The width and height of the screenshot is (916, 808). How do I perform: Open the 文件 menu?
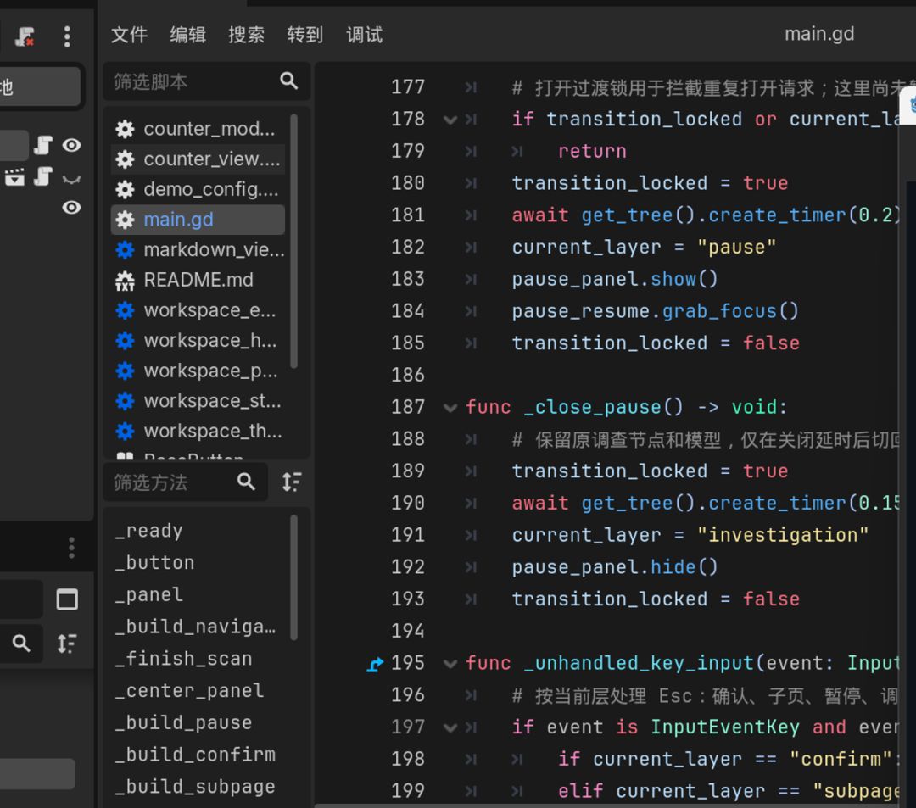click(129, 35)
